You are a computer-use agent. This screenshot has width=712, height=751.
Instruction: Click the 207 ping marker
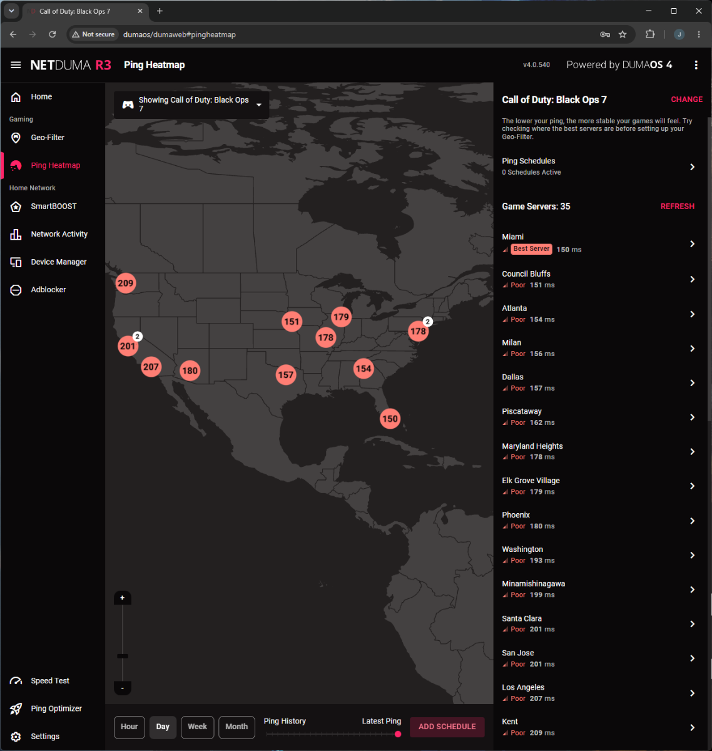tap(151, 367)
